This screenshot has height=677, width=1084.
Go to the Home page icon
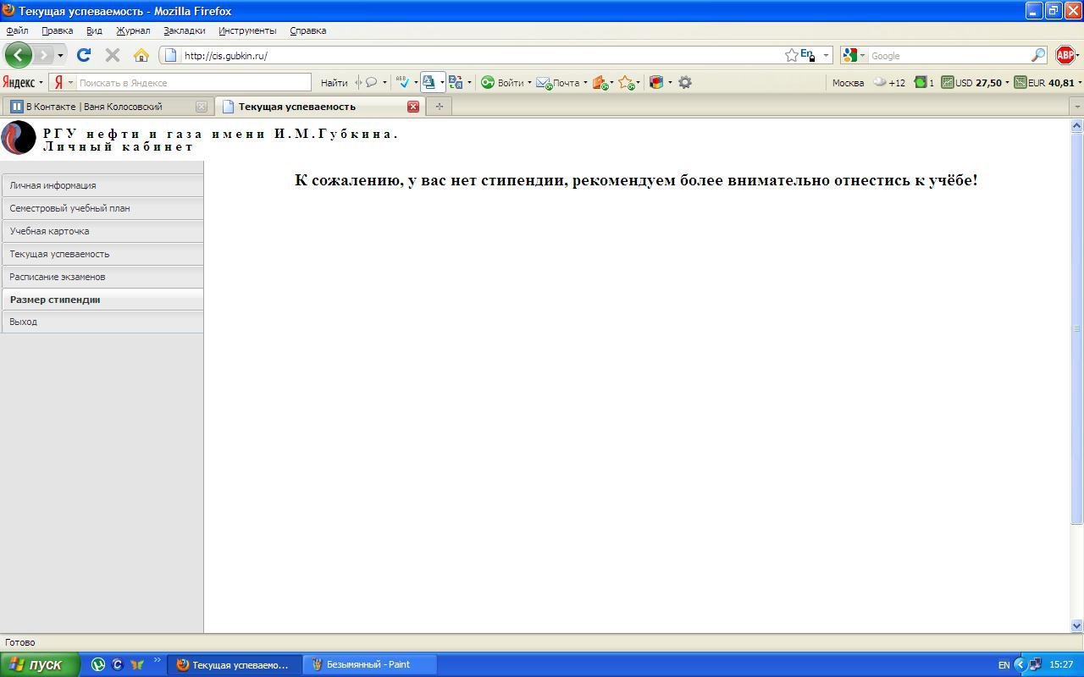click(141, 55)
